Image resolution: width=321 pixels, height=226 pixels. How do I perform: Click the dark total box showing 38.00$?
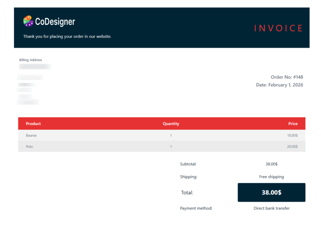[x=271, y=192]
